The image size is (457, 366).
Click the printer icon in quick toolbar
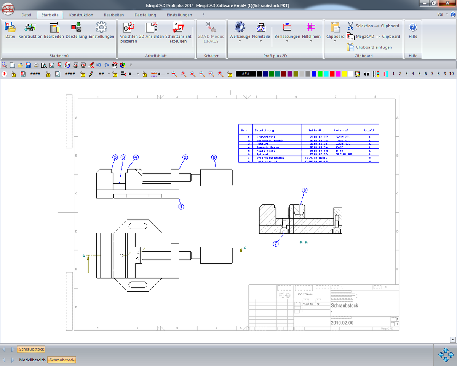36,65
